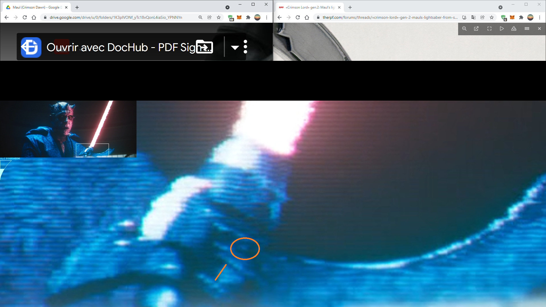This screenshot has width=546, height=307.
Task: Reload the therpf forum page
Action: pyautogui.click(x=298, y=17)
